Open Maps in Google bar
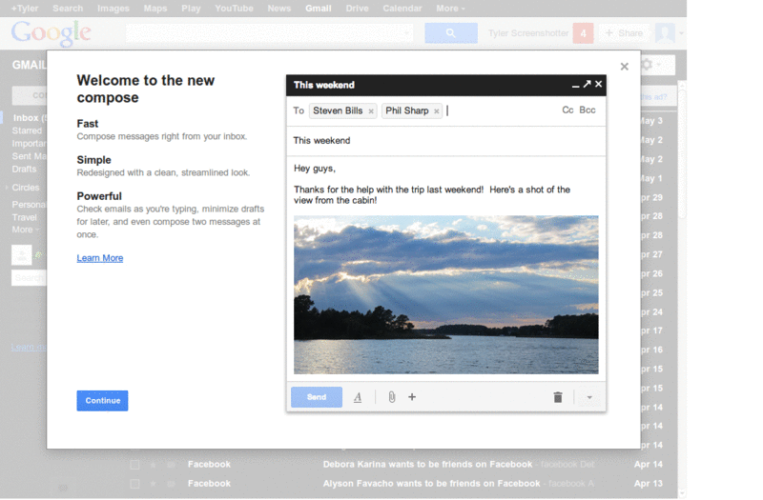Viewport: 763px width, 500px height. pyautogui.click(x=155, y=9)
